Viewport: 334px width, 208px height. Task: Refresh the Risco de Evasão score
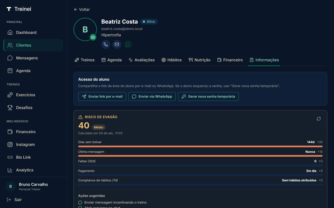point(319,119)
